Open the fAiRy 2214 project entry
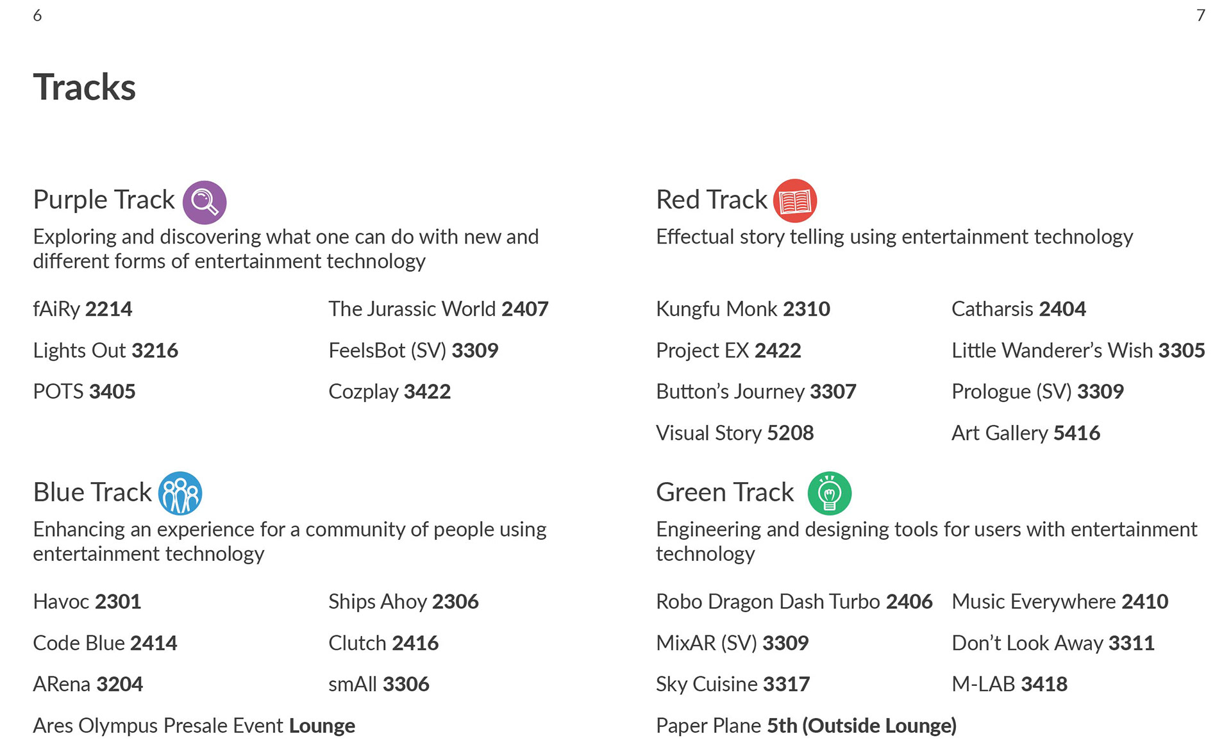Screen dimensions: 1231x743 pyautogui.click(x=83, y=309)
